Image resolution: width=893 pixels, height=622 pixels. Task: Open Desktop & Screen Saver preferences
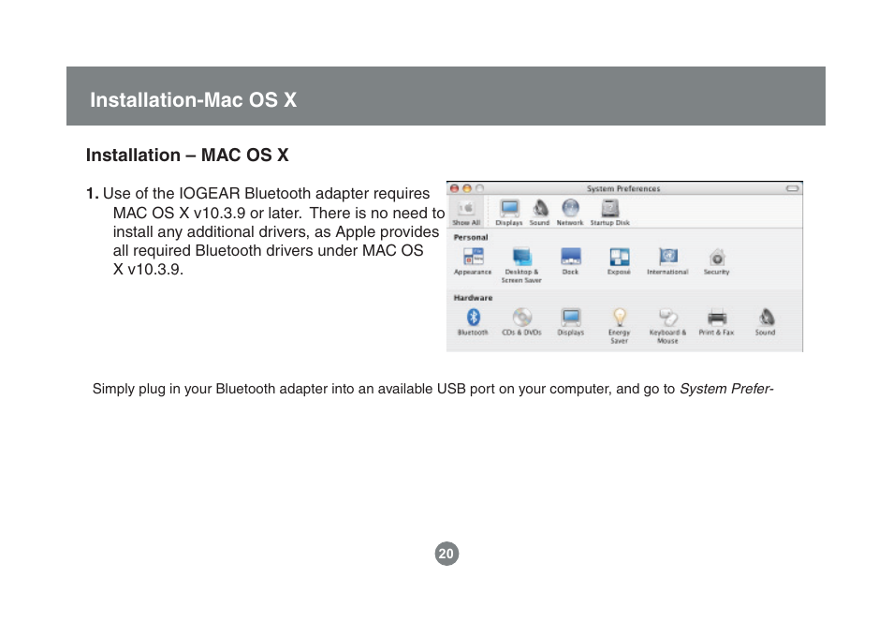(521, 266)
